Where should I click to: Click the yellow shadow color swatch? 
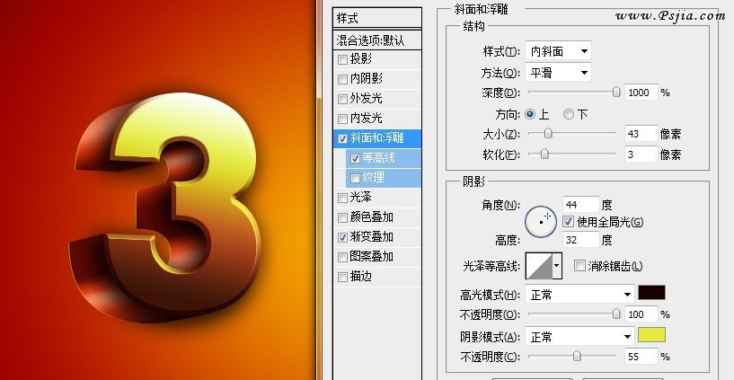point(651,335)
